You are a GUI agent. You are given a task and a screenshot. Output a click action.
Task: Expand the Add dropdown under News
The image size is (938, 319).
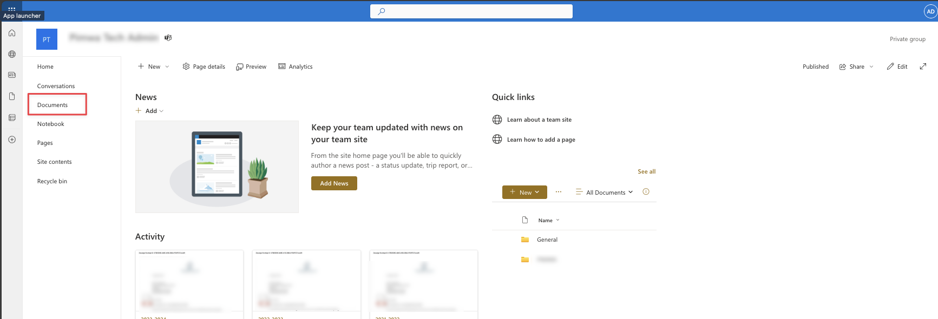[x=149, y=111]
